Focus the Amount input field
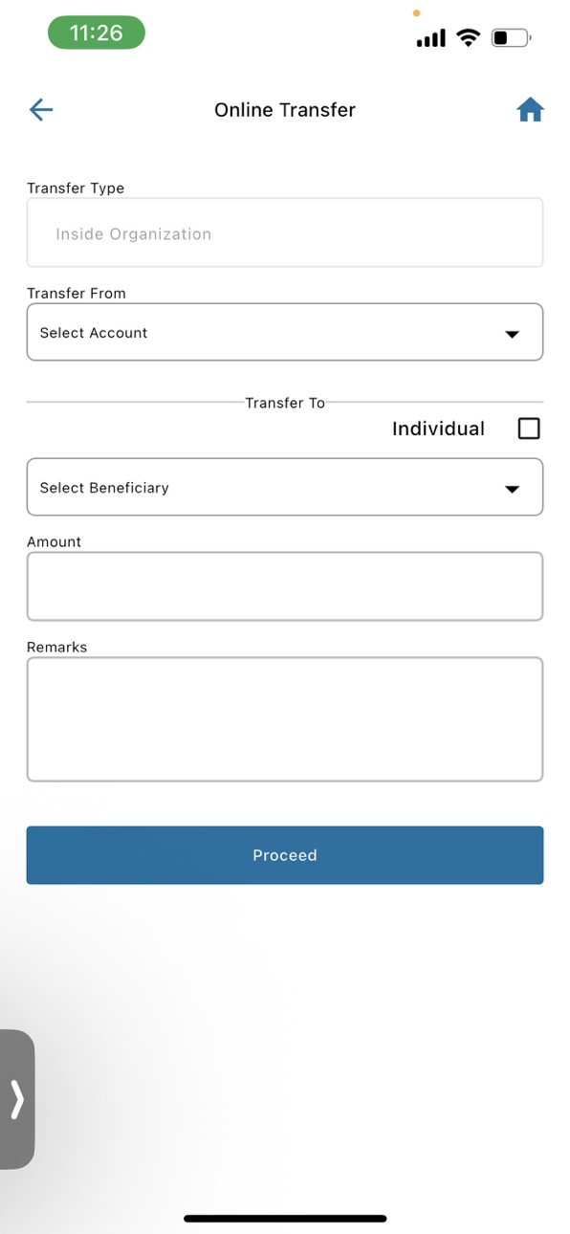 285,586
